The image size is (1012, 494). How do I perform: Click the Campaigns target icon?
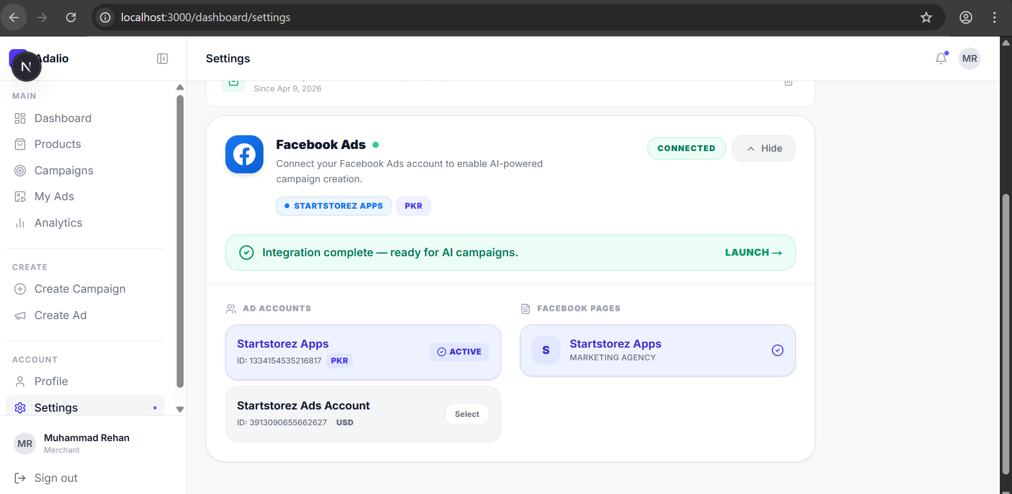[x=20, y=171]
